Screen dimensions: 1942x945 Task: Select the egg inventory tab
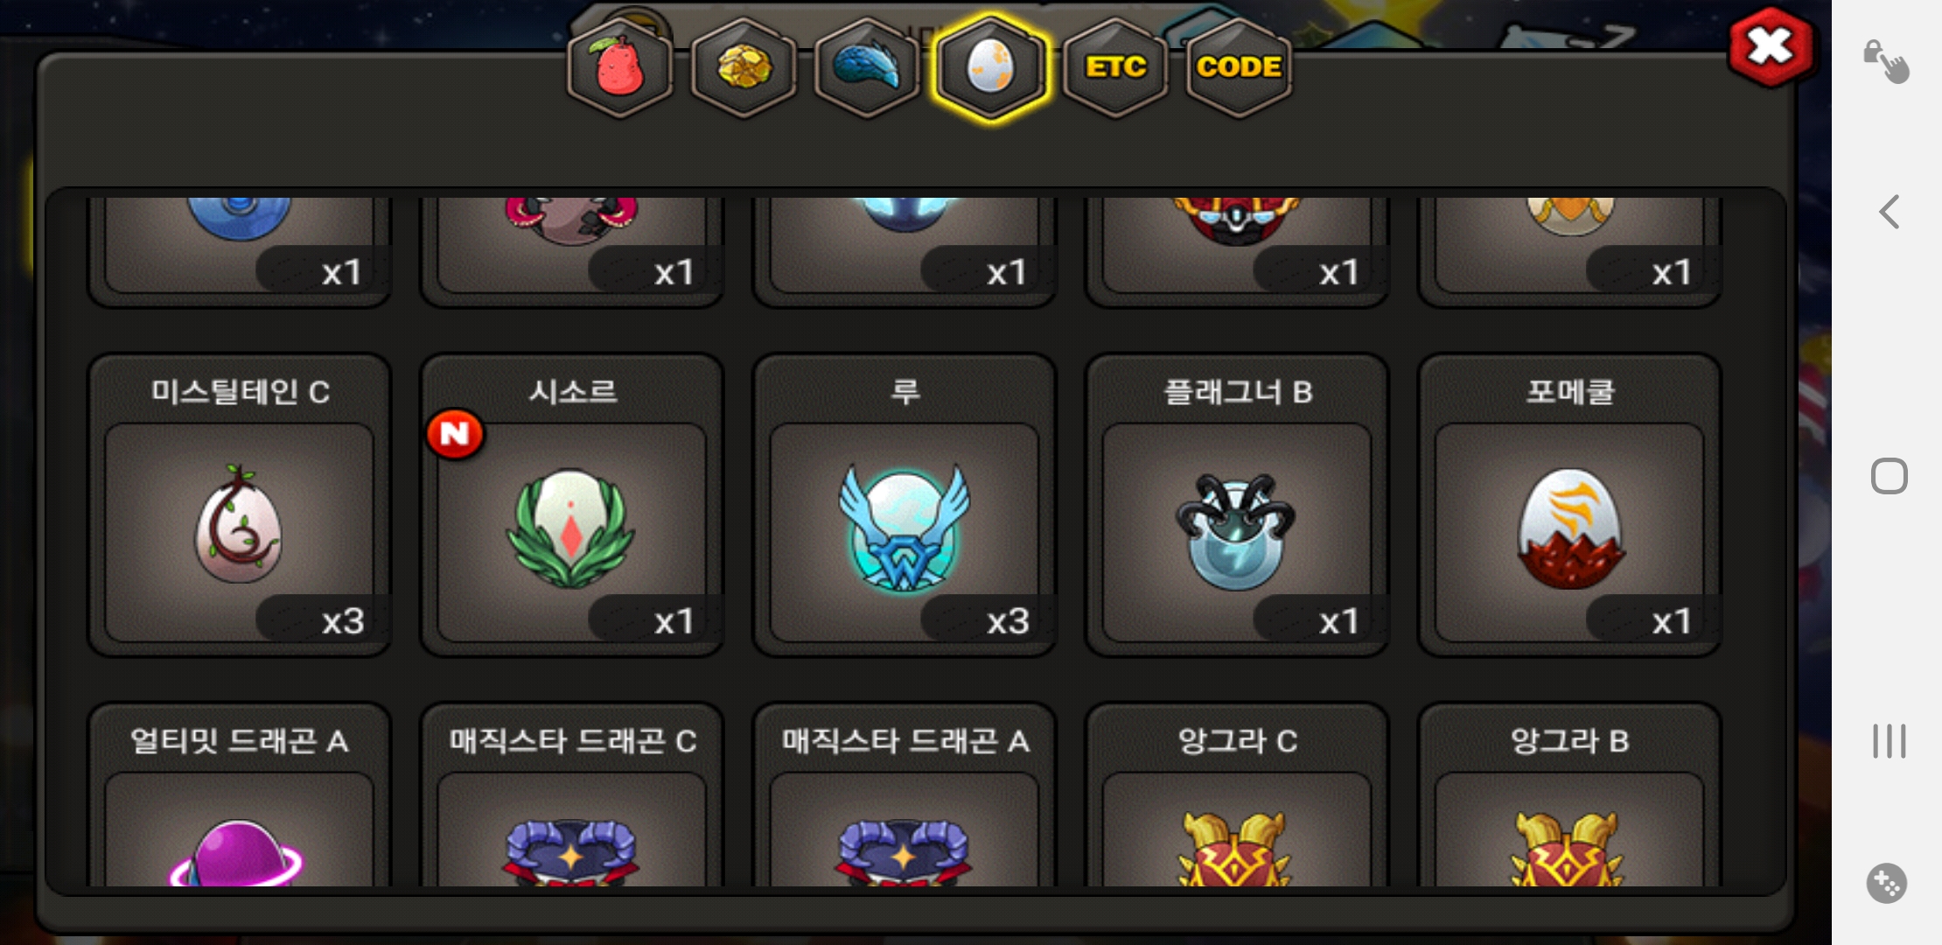990,68
